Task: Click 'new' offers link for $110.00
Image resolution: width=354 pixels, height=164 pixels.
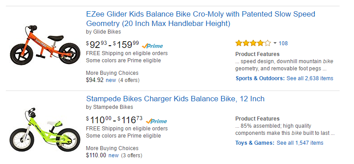Action: tap(113, 155)
